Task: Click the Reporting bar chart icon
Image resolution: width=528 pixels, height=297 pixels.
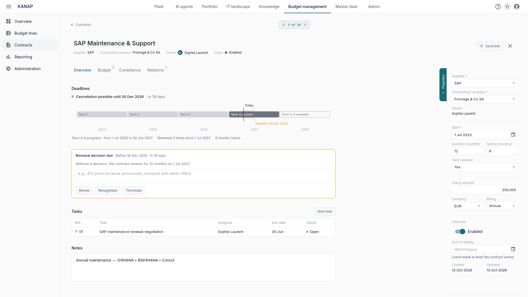Action: 9,57
